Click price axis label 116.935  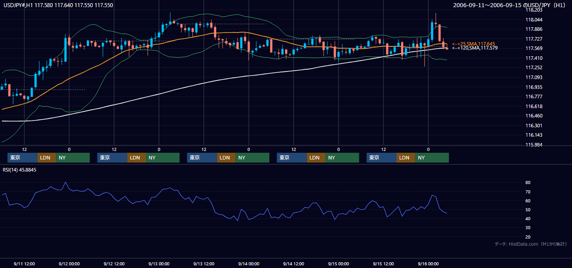tap(534, 87)
